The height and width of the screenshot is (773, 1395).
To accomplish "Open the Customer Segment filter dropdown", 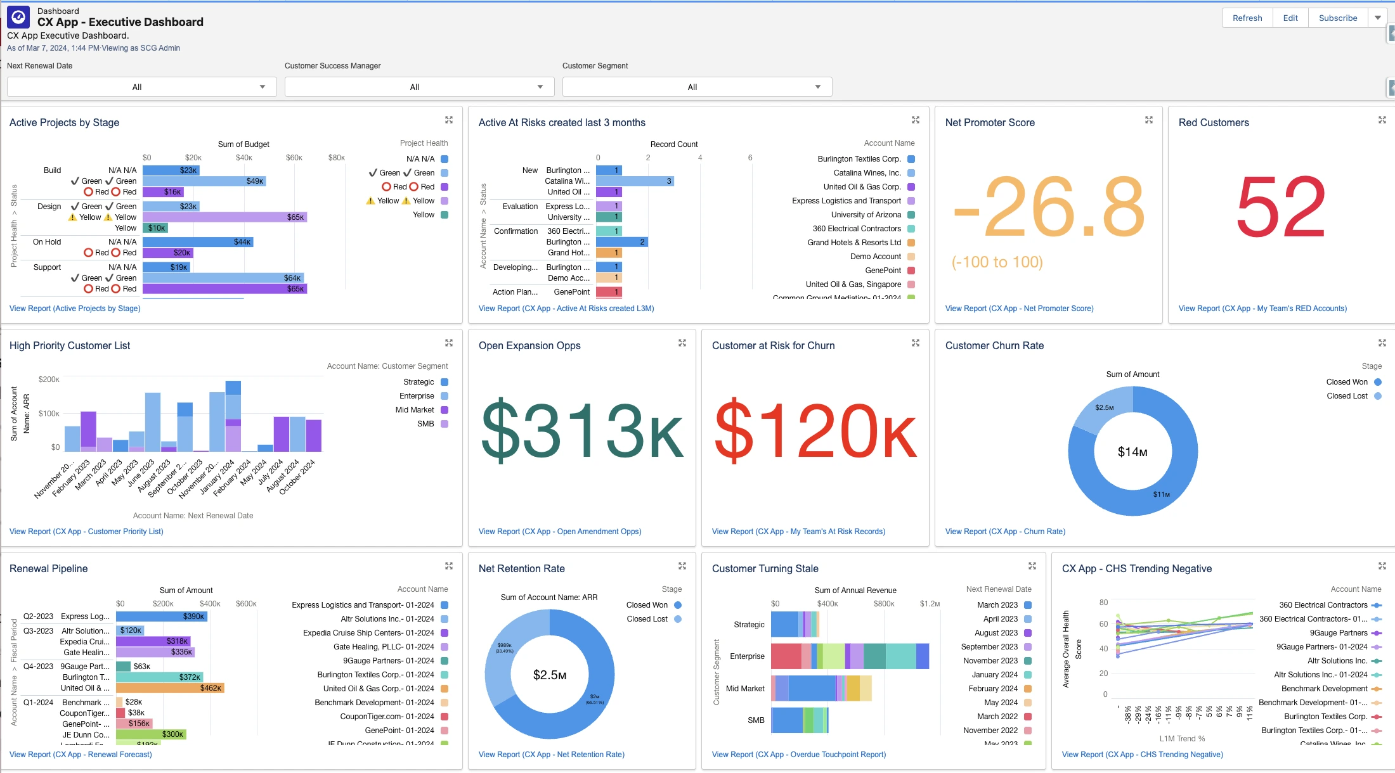I will 697,87.
